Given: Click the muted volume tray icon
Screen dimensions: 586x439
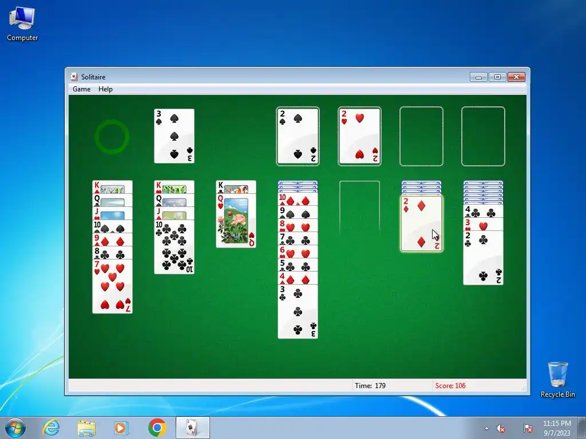Looking at the screenshot, I should pyautogui.click(x=501, y=429).
